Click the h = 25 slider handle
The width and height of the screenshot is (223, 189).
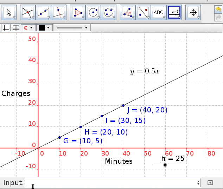pos(165,165)
